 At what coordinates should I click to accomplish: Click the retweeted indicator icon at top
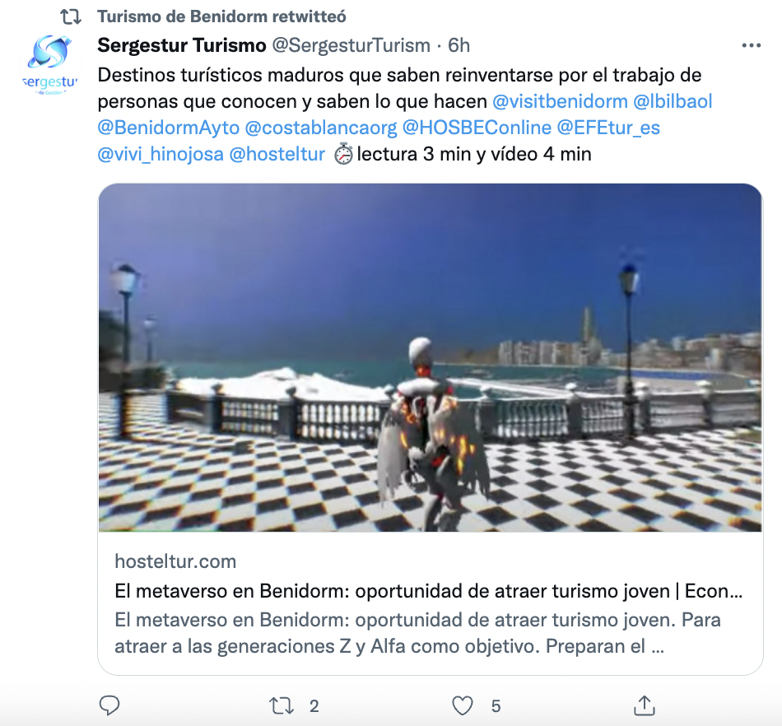pos(70,16)
